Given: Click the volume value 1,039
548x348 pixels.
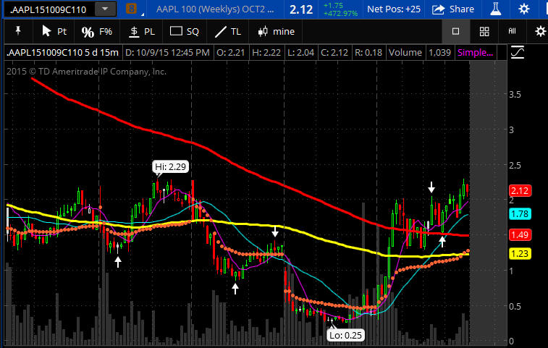Looking at the screenshot, I should tap(439, 53).
